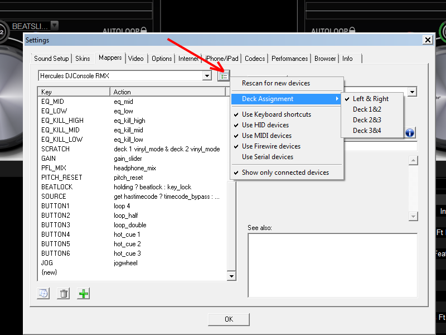Image resolution: width=446 pixels, height=335 pixels.
Task: Open the Options tab
Action: pyautogui.click(x=162, y=59)
